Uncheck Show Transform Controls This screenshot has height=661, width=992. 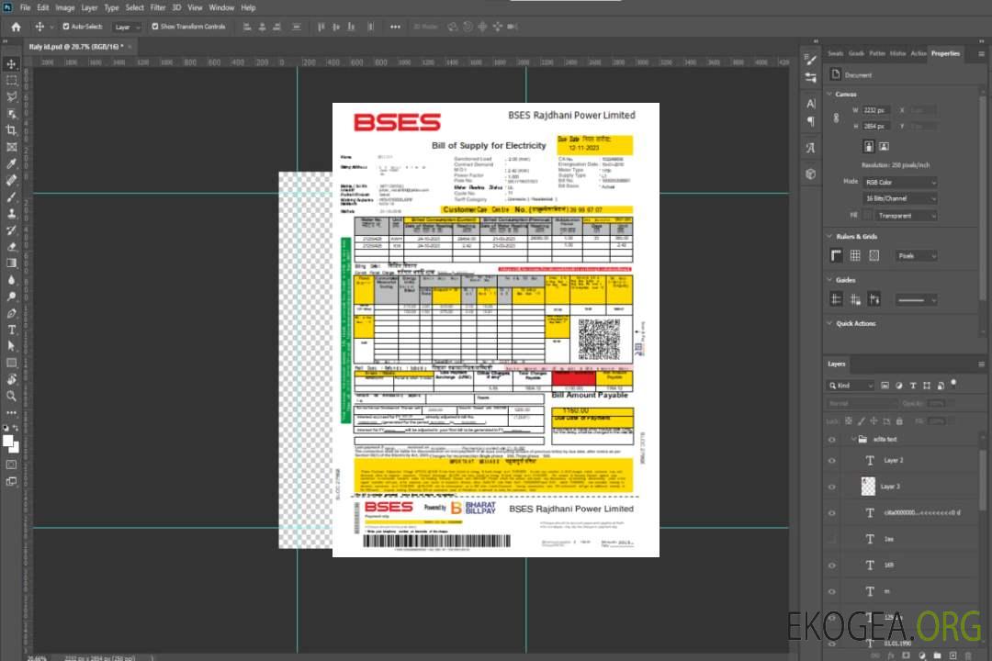[154, 27]
